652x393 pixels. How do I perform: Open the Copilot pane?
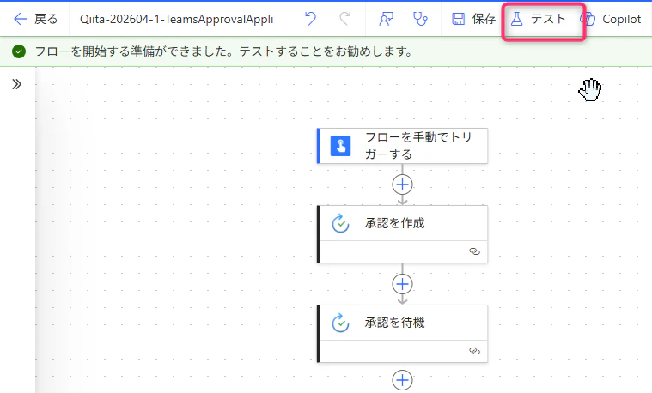click(612, 19)
